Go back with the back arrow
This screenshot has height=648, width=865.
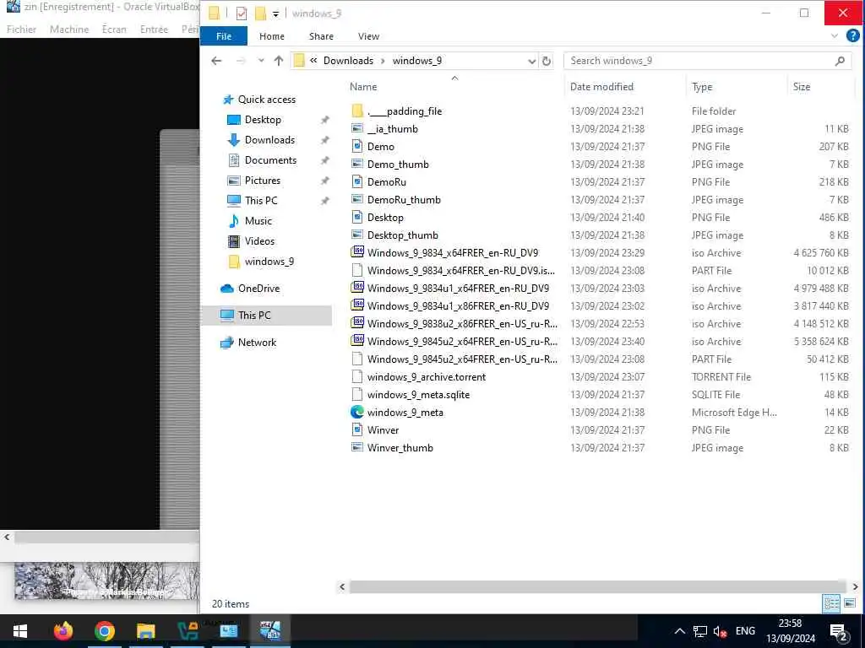[x=216, y=61]
